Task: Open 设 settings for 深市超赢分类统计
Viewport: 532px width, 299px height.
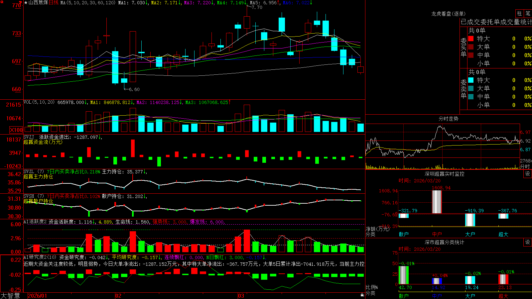Action: 528,242
